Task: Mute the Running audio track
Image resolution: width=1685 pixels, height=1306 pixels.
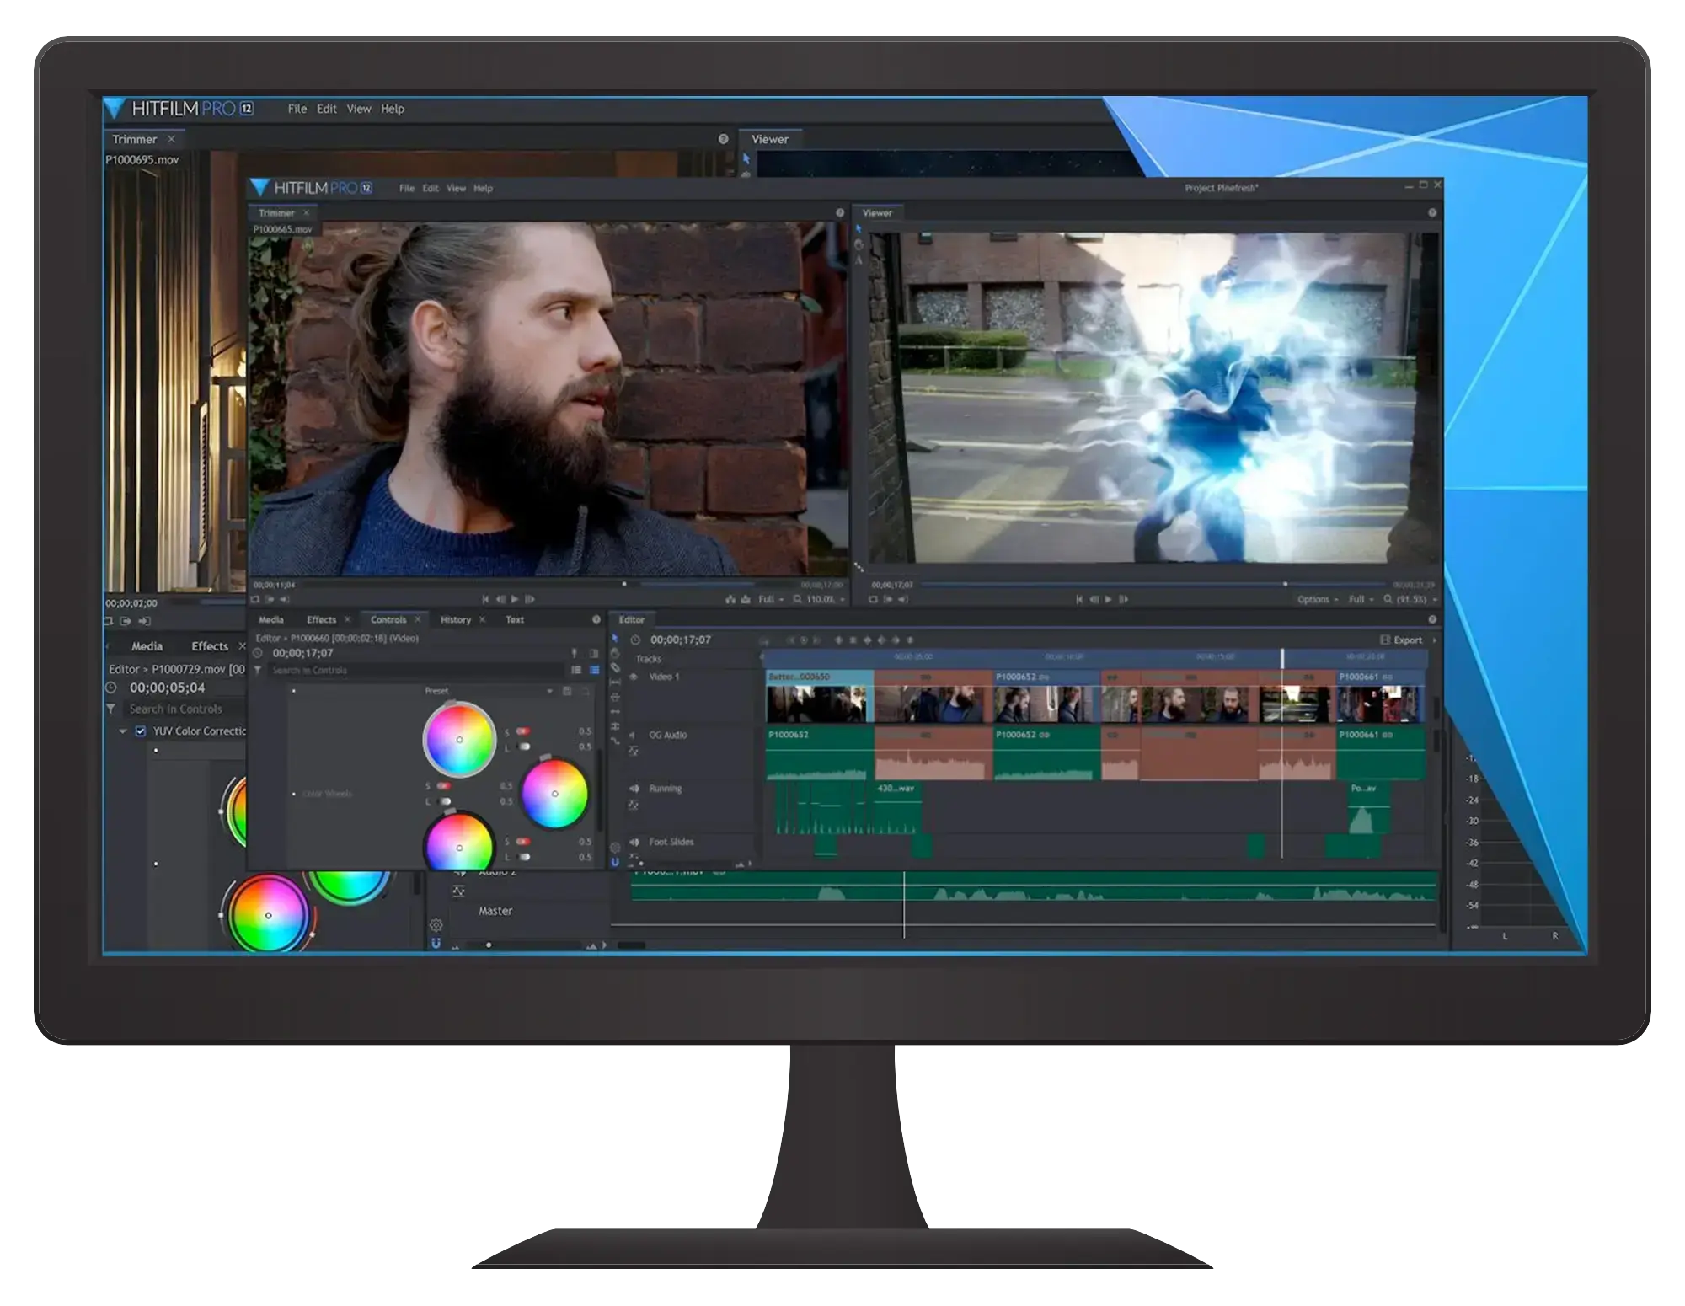Action: 634,789
